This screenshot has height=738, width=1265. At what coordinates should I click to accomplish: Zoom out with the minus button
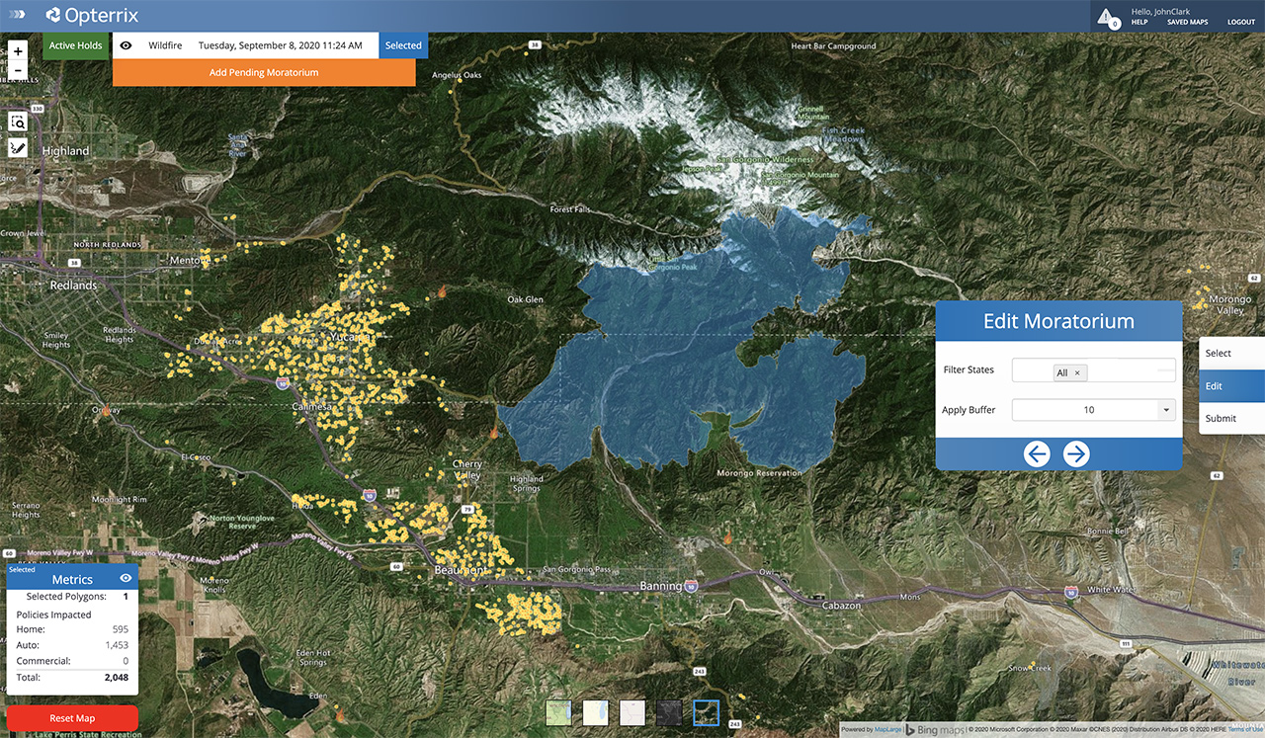(18, 71)
